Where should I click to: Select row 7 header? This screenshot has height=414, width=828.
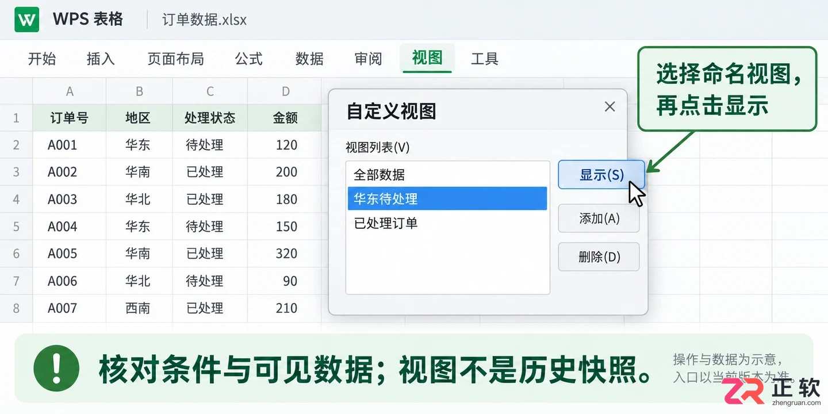[x=16, y=281]
